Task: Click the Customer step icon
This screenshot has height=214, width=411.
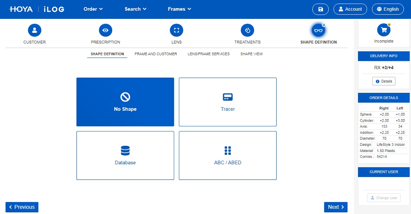Action: 35,30
